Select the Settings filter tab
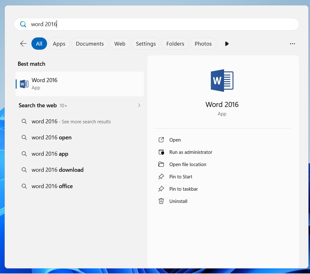Viewport: 310px width, 274px height. pyautogui.click(x=146, y=44)
